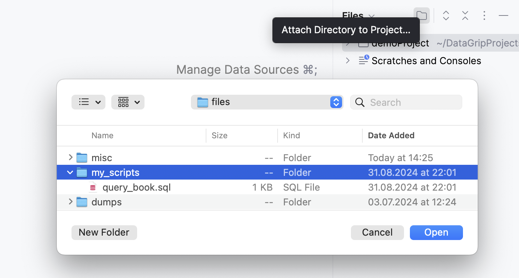Open the files location dropdown
Image resolution: width=519 pixels, height=278 pixels.
click(335, 102)
